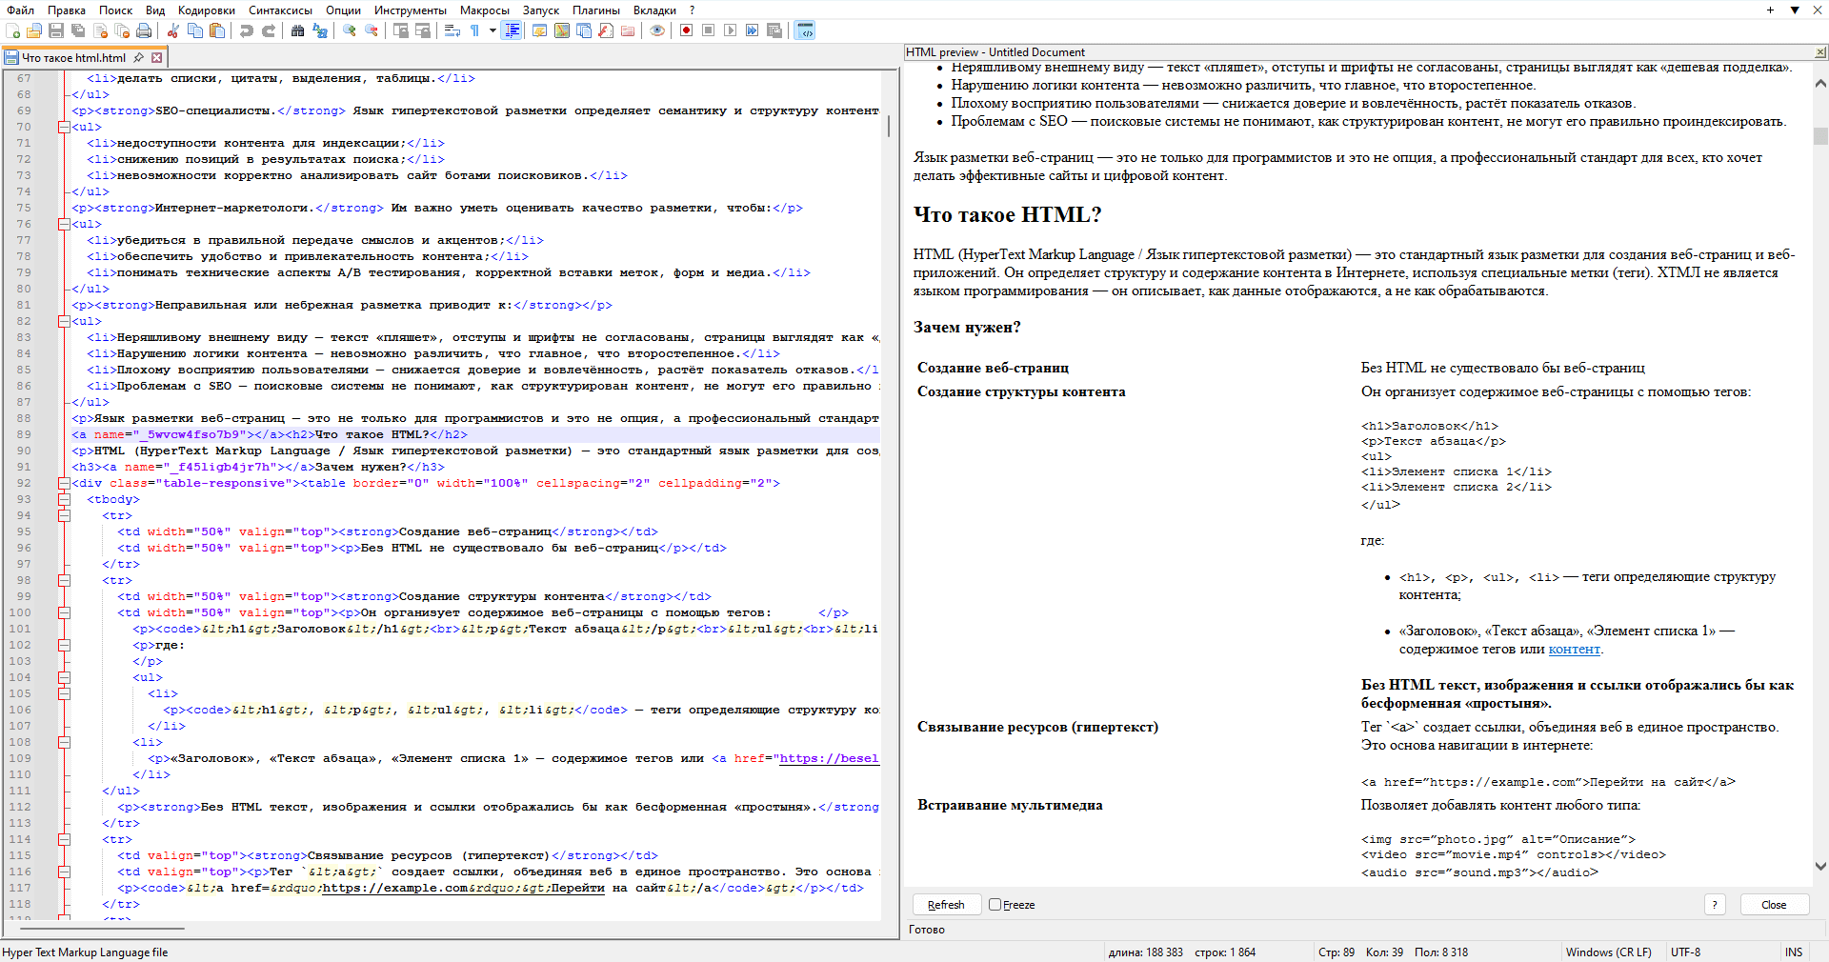Image resolution: width=1829 pixels, height=962 pixels.
Task: Toggle the Freeze checkbox in HTML preview
Action: [x=995, y=905]
